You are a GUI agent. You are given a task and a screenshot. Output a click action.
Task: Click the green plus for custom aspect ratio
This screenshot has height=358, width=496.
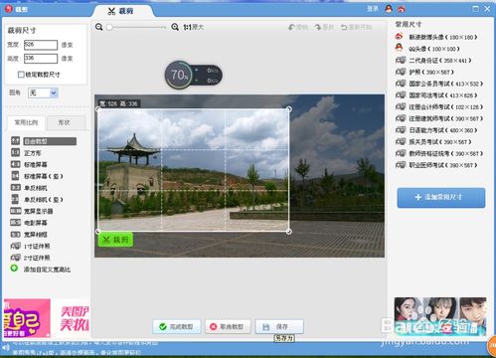click(x=14, y=268)
